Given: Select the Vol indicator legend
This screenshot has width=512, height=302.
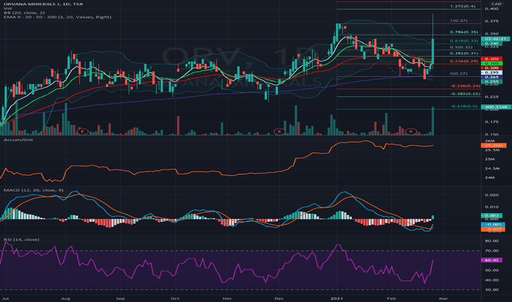Looking at the screenshot, I should 8,8.
